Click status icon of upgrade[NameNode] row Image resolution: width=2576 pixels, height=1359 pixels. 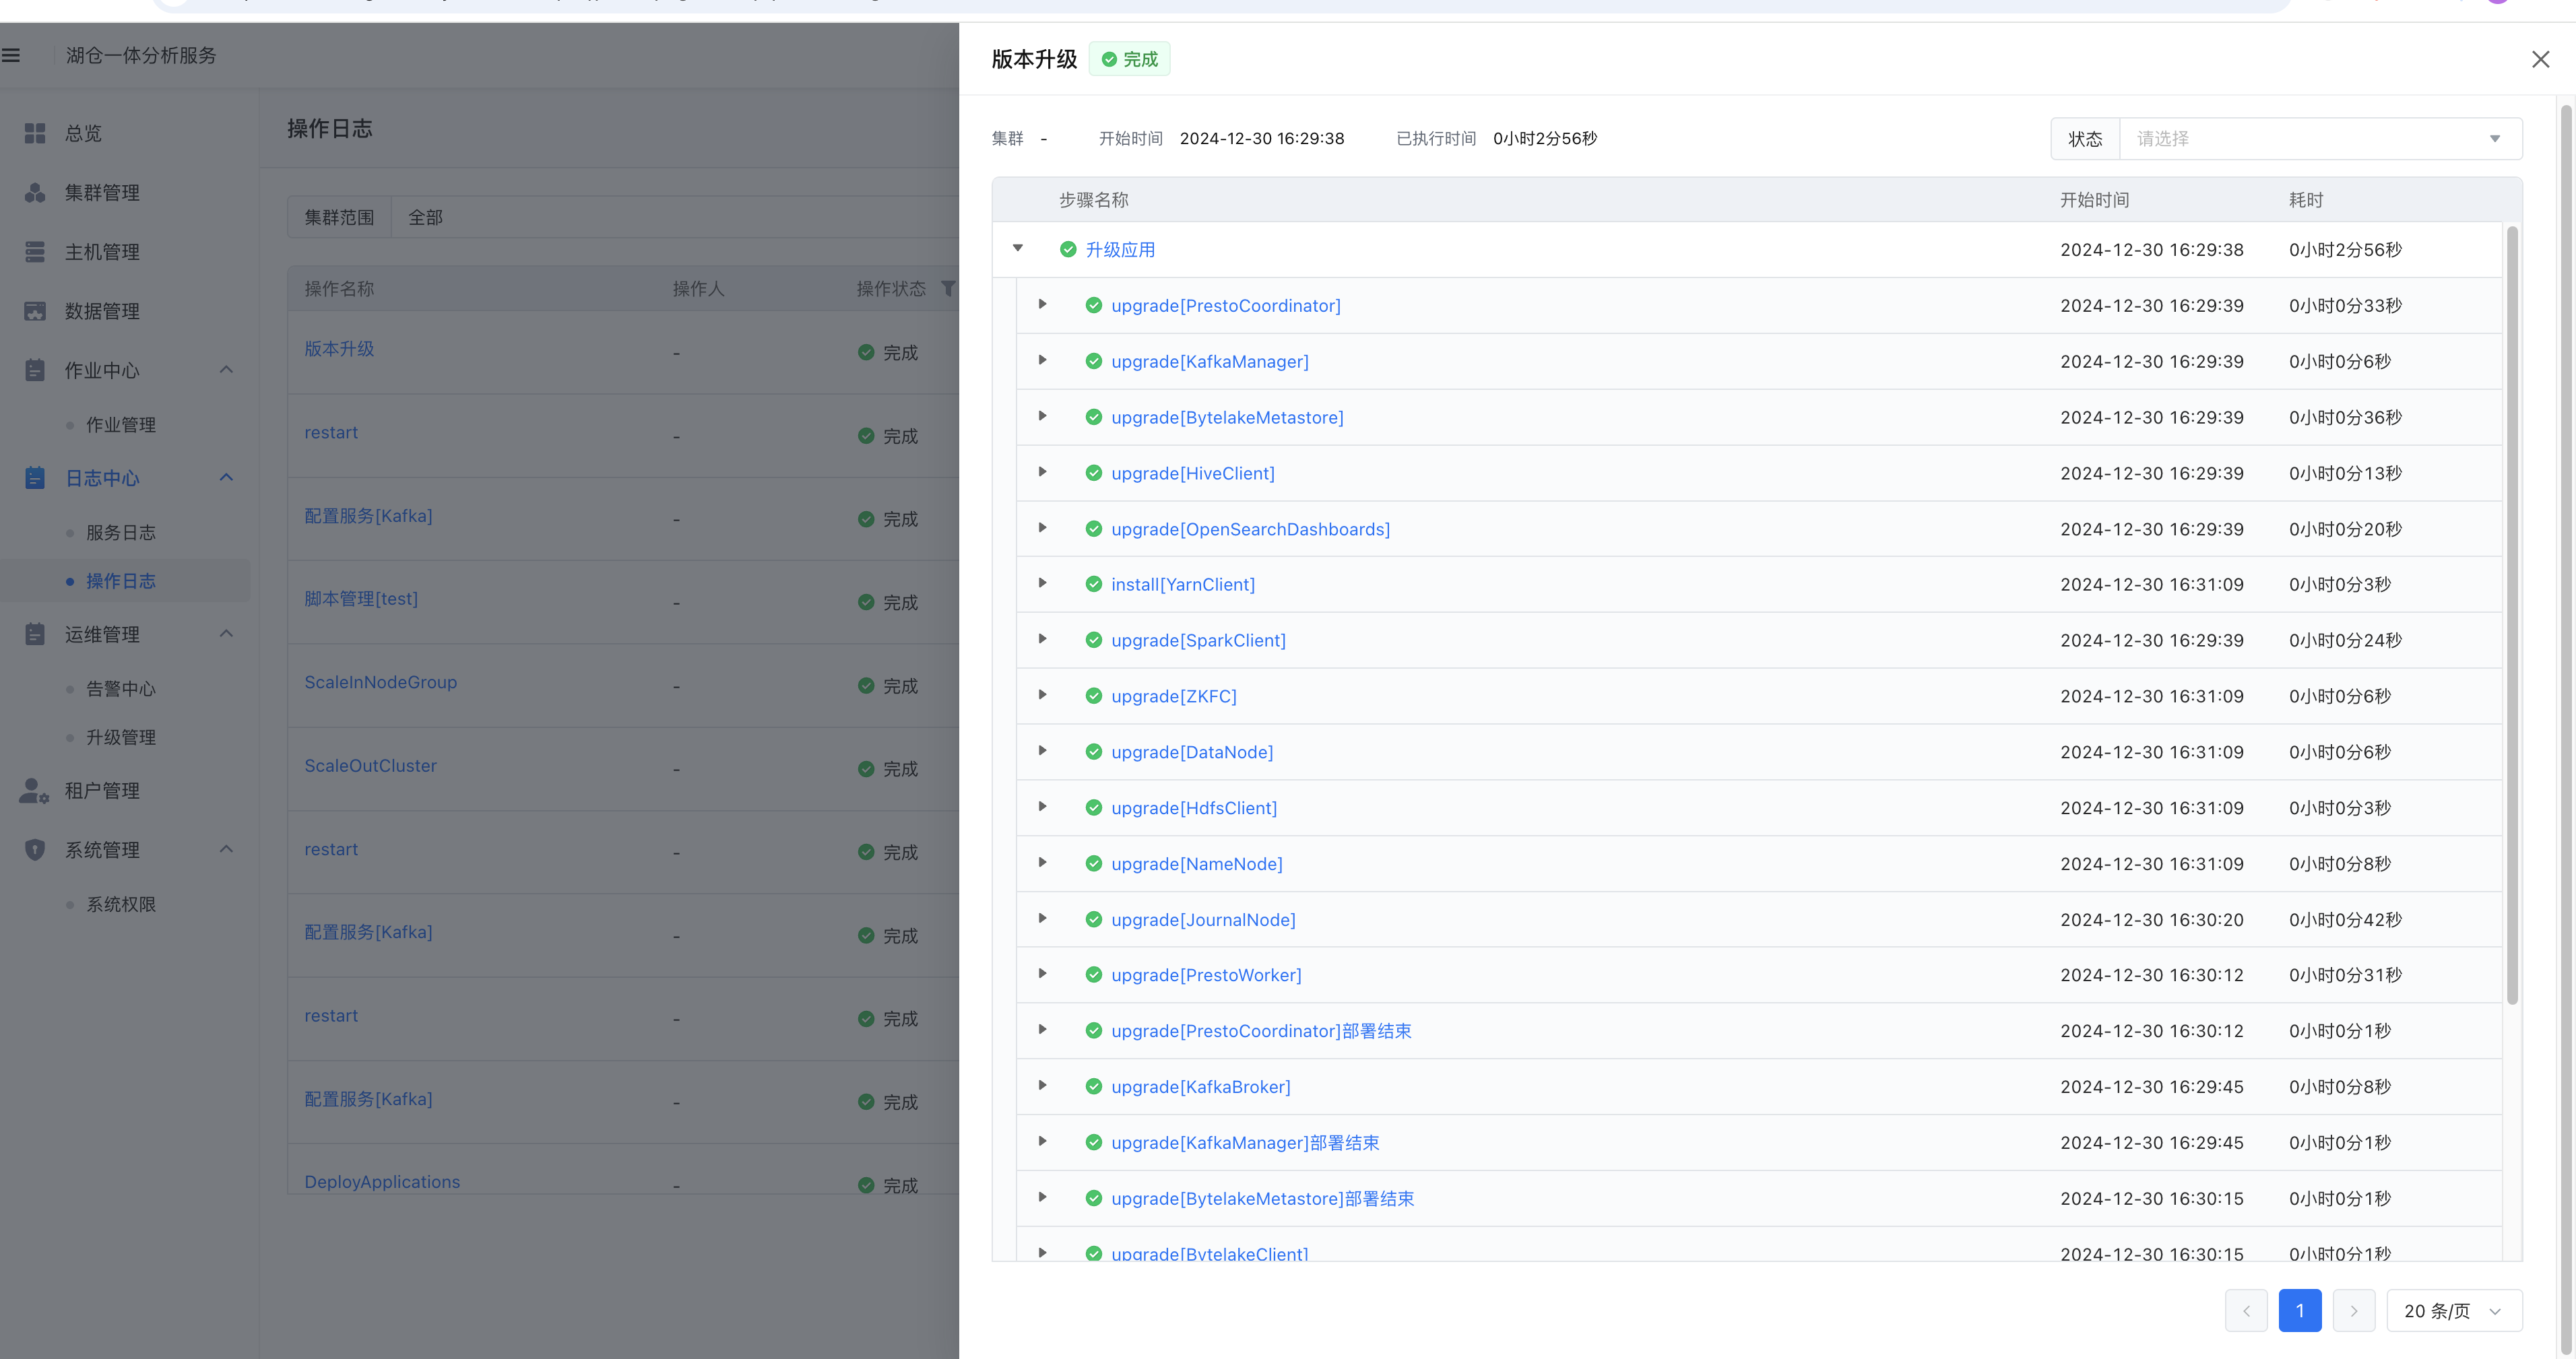click(x=1094, y=863)
